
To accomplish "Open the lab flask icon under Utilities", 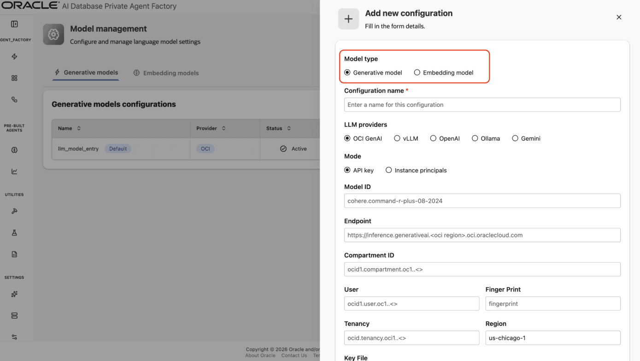I will pyautogui.click(x=14, y=233).
